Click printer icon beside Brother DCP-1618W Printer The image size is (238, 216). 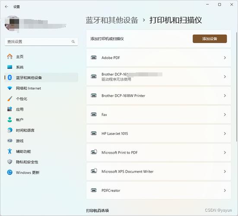(x=94, y=95)
